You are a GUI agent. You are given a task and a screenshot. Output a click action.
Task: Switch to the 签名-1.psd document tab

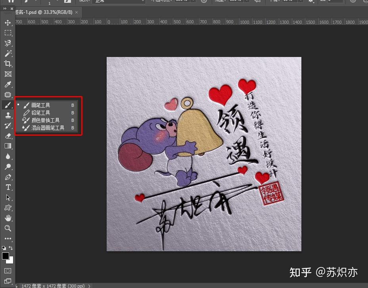click(x=44, y=12)
